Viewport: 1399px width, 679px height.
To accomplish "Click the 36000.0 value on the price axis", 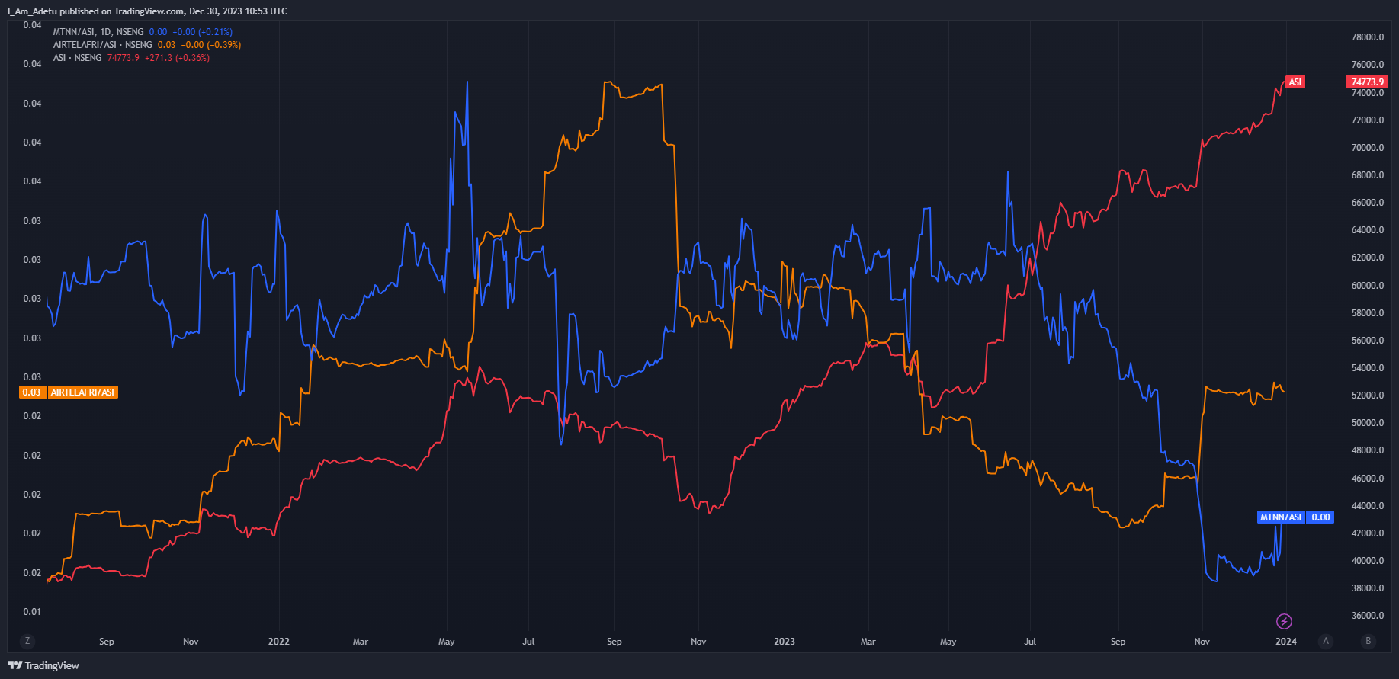I will coord(1368,616).
